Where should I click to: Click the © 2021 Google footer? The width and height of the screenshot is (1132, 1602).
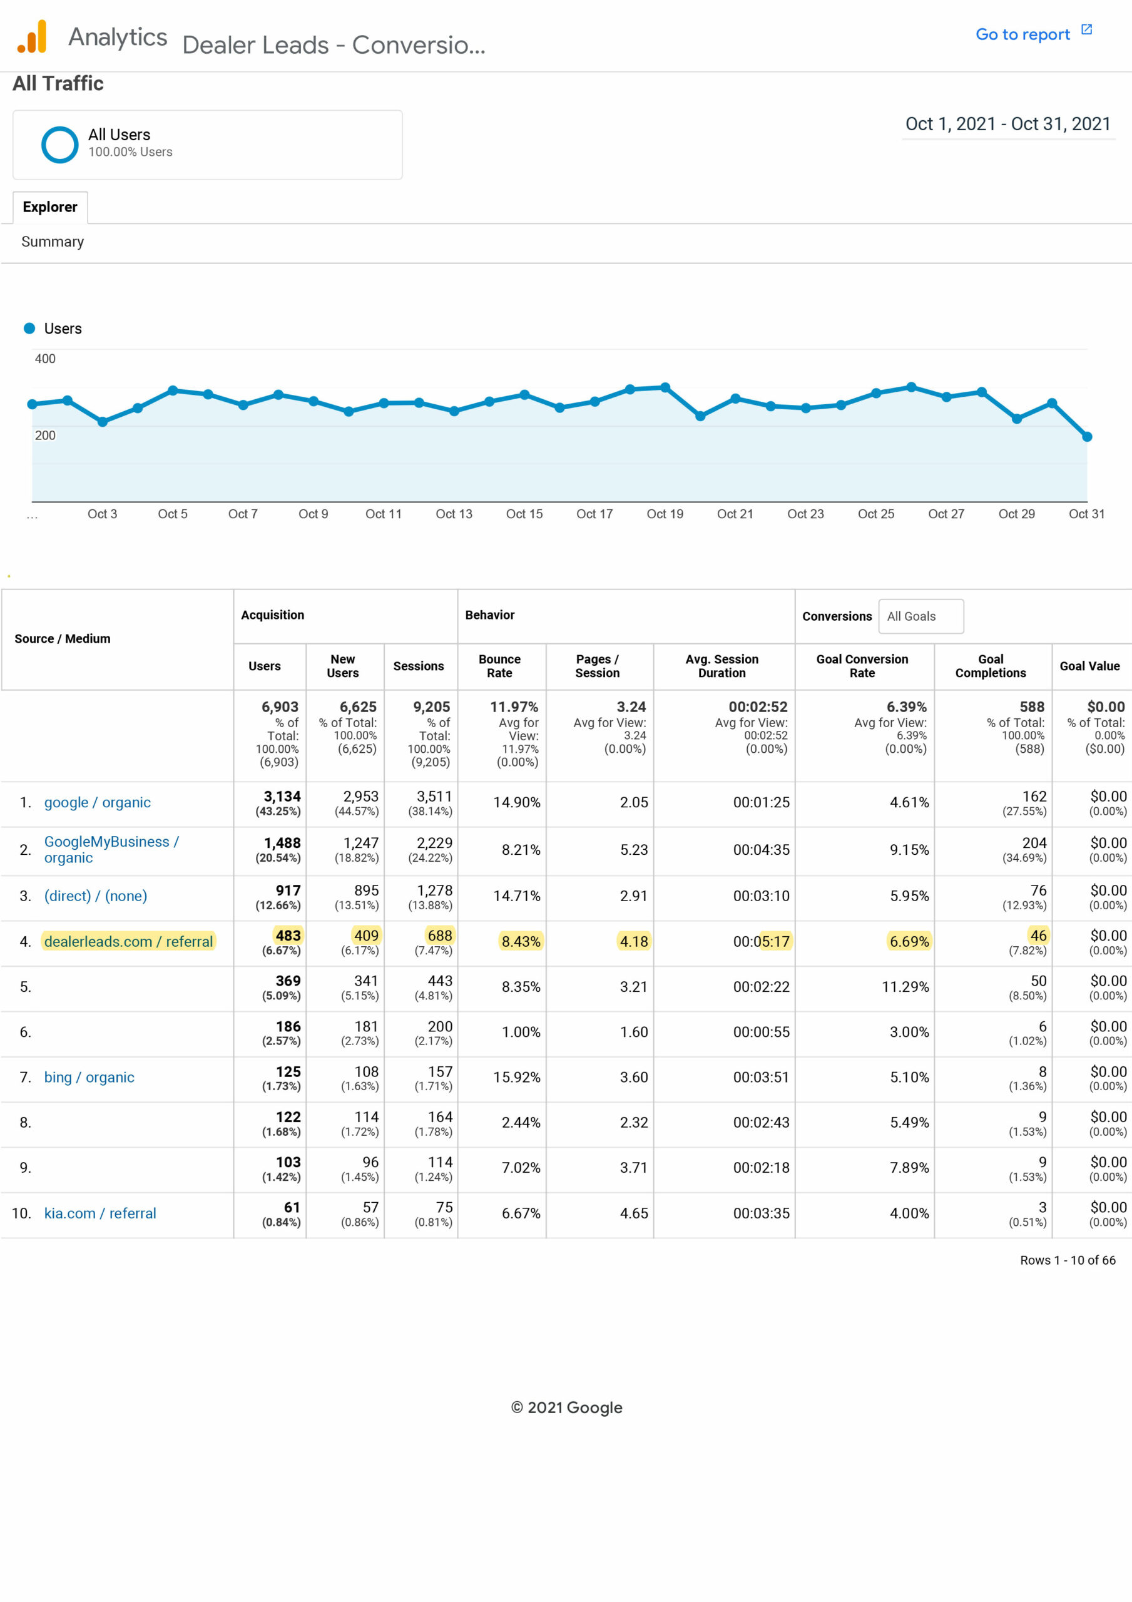[x=566, y=1407]
